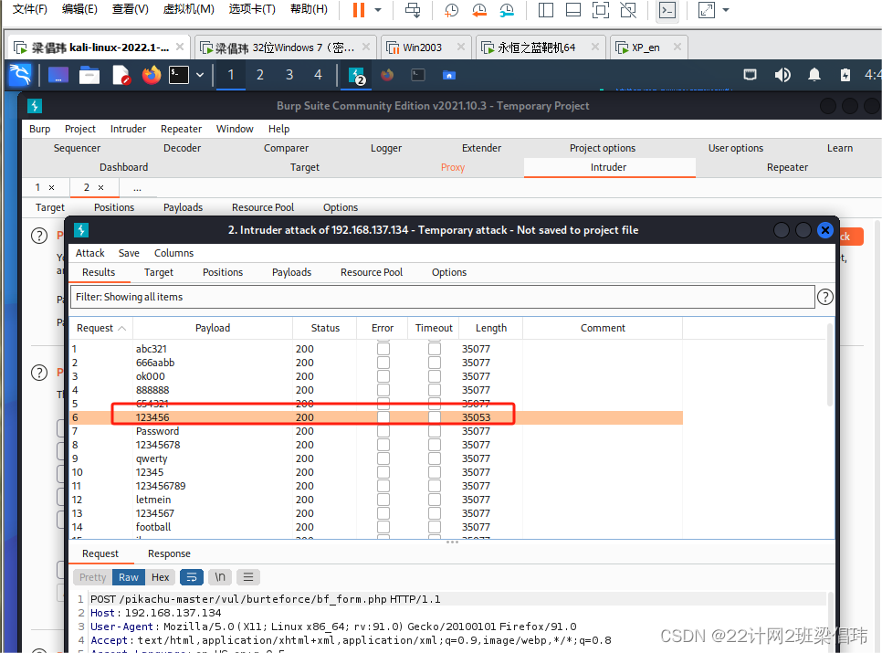Sort results by the Payload column header
The height and width of the screenshot is (653, 882).
click(x=213, y=328)
